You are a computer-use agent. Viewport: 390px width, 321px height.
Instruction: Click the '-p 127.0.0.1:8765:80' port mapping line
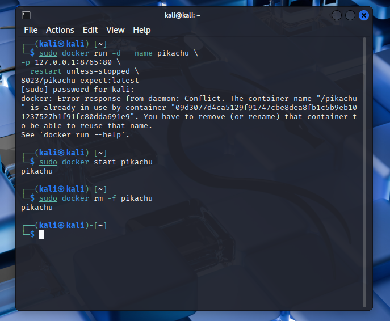(70, 62)
